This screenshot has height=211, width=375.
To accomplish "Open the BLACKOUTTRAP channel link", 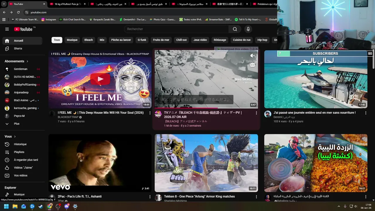I will pos(68,117).
